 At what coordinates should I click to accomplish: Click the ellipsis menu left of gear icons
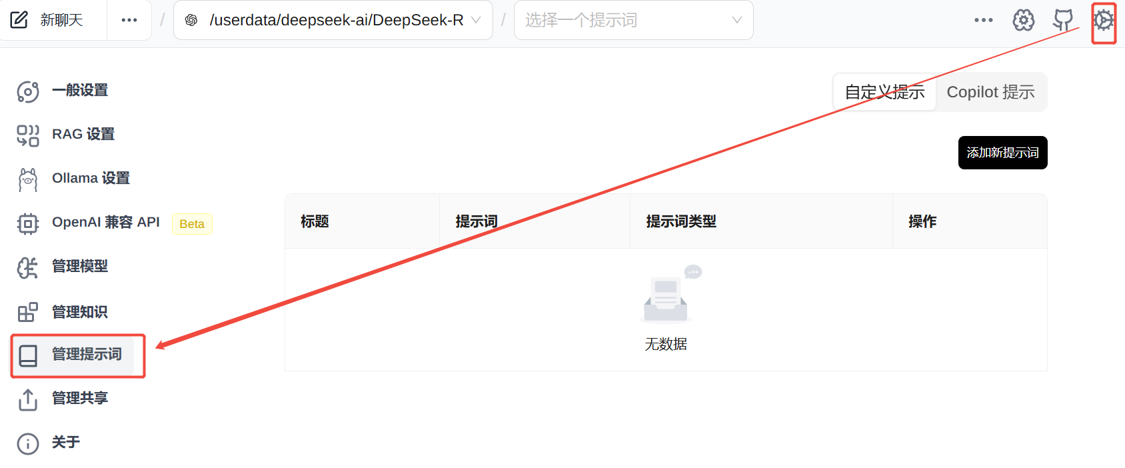point(983,20)
